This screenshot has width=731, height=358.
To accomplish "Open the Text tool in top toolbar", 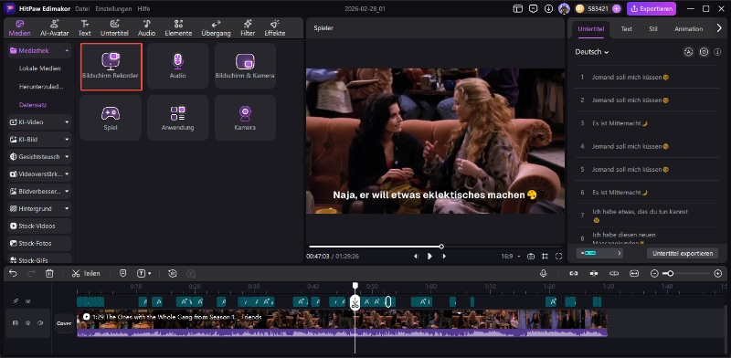I will [84, 28].
